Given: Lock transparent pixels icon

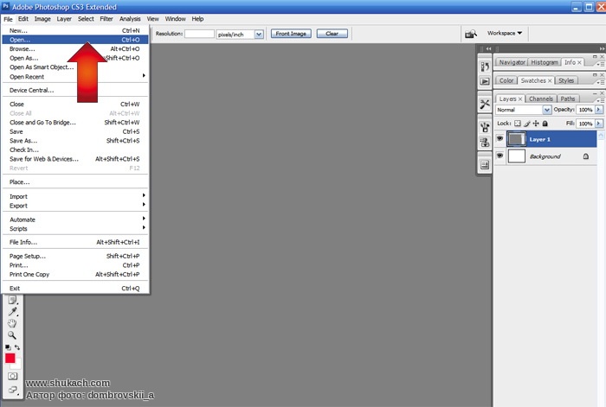Looking at the screenshot, I should [517, 124].
